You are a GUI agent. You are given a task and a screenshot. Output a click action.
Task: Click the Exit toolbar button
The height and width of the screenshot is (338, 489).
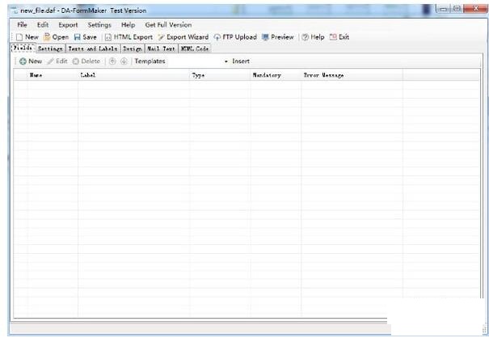pyautogui.click(x=339, y=37)
